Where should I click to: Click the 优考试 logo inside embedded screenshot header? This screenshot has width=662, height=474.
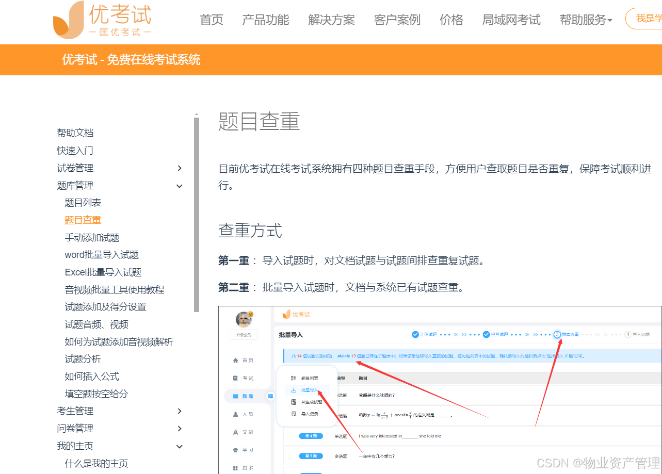pyautogui.click(x=296, y=315)
